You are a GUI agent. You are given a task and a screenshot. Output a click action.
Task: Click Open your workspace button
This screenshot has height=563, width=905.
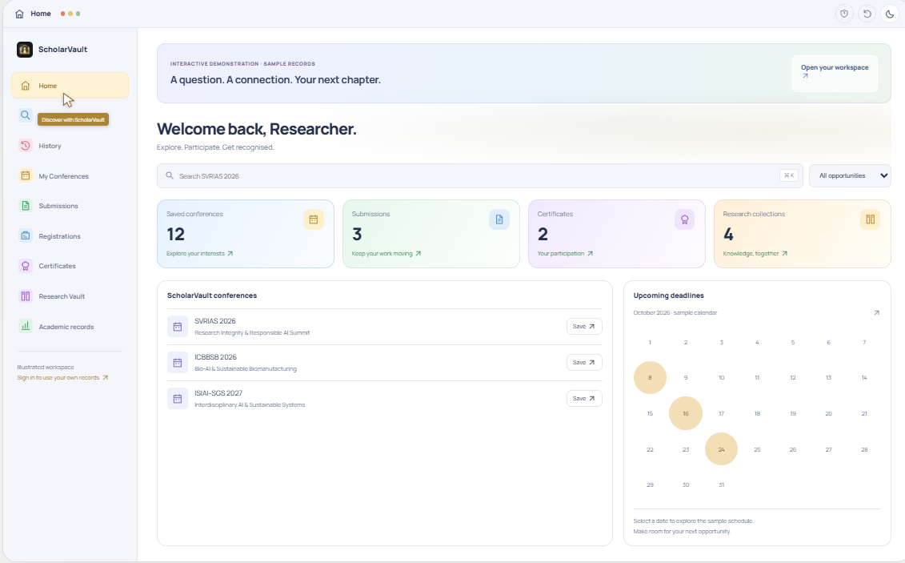point(835,73)
